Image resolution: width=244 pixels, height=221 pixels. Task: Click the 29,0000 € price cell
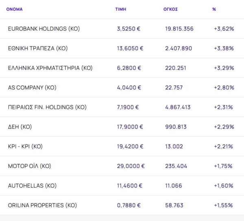coord(130,166)
